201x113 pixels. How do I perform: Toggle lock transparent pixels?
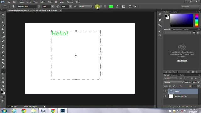[170, 86]
